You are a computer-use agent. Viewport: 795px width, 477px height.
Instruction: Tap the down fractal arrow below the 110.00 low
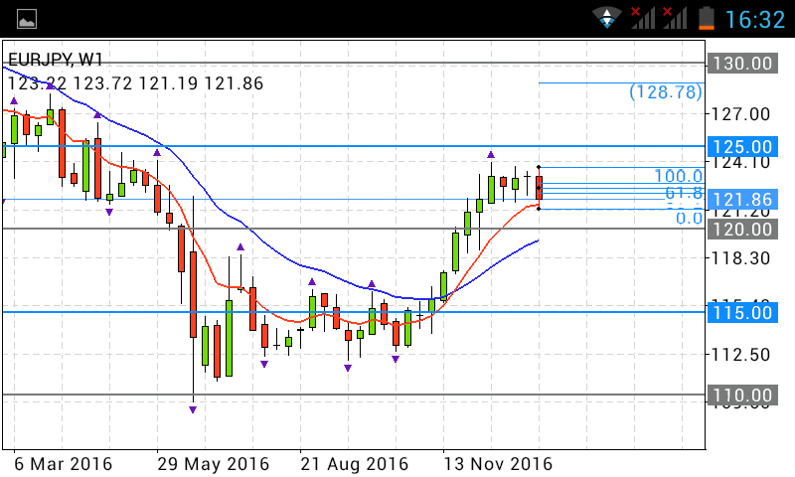(x=193, y=409)
